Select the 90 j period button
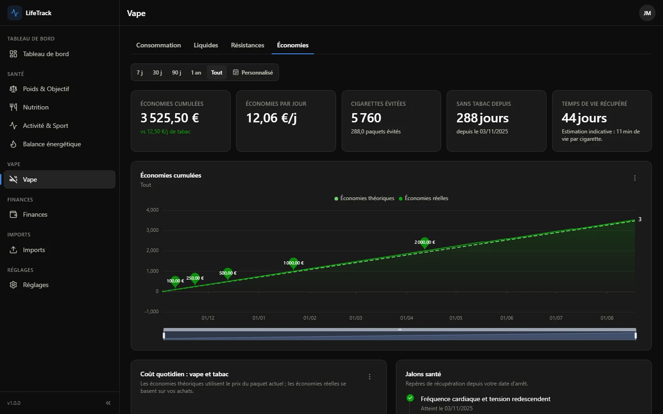The height and width of the screenshot is (414, 663). [176, 72]
